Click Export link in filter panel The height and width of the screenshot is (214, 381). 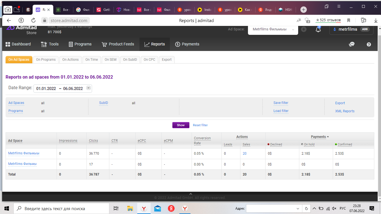(x=340, y=103)
